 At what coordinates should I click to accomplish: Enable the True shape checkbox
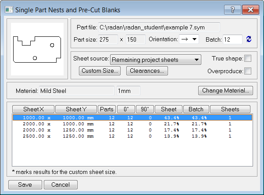[248, 58]
